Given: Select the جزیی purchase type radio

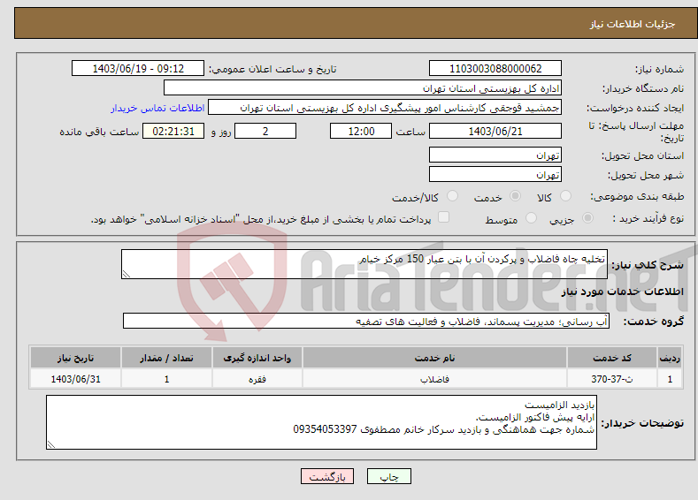Looking at the screenshot, I should (587, 218).
